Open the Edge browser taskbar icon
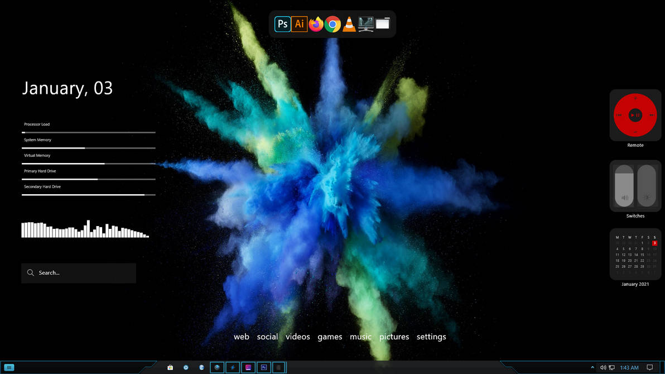This screenshot has width=665, height=374. (x=201, y=368)
